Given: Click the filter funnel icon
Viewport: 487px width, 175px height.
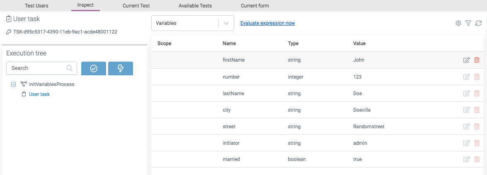Looking at the screenshot, I should point(468,23).
